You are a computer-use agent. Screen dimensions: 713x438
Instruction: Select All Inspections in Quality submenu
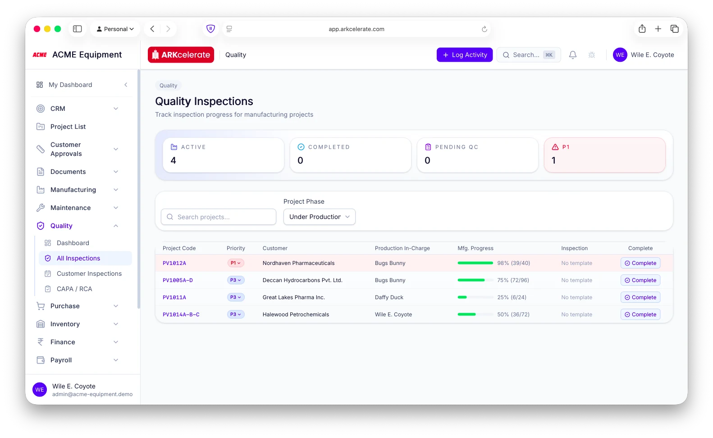coord(86,258)
